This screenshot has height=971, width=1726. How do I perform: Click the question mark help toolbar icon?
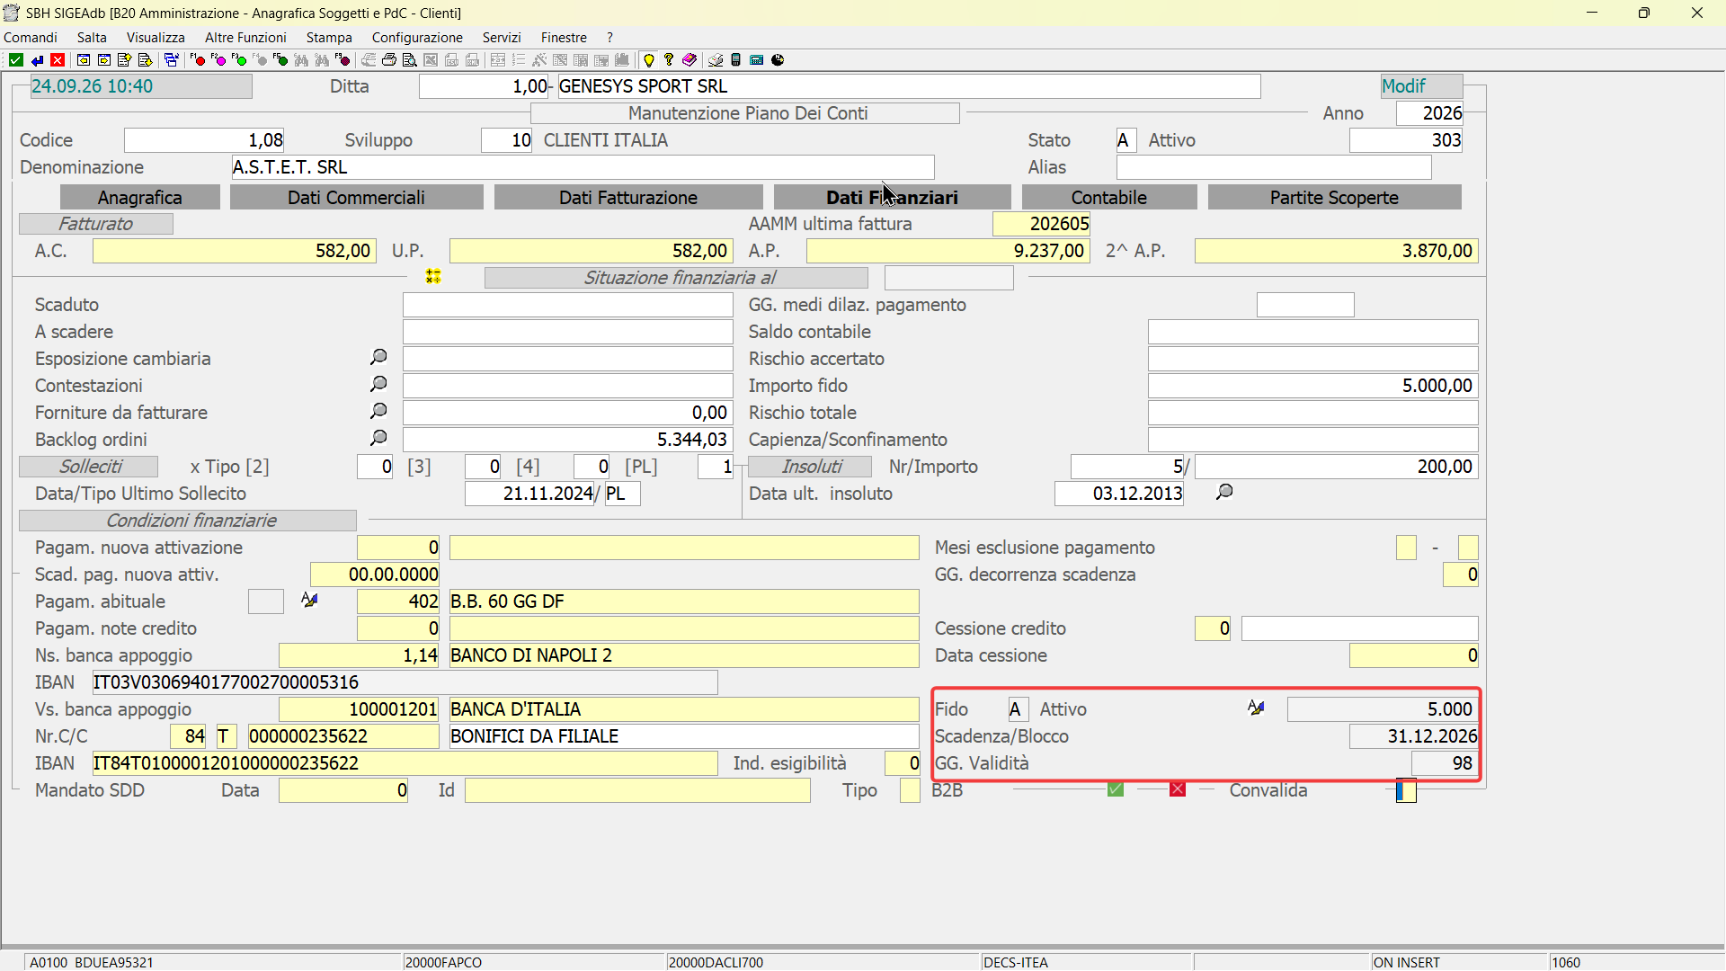(669, 60)
